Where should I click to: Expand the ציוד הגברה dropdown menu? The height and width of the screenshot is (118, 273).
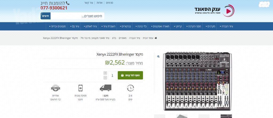pos(226,26)
